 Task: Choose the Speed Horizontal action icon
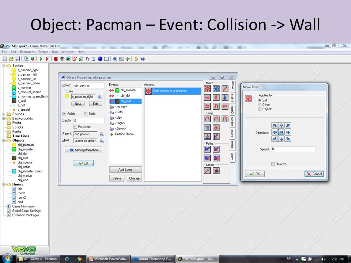click(207, 98)
